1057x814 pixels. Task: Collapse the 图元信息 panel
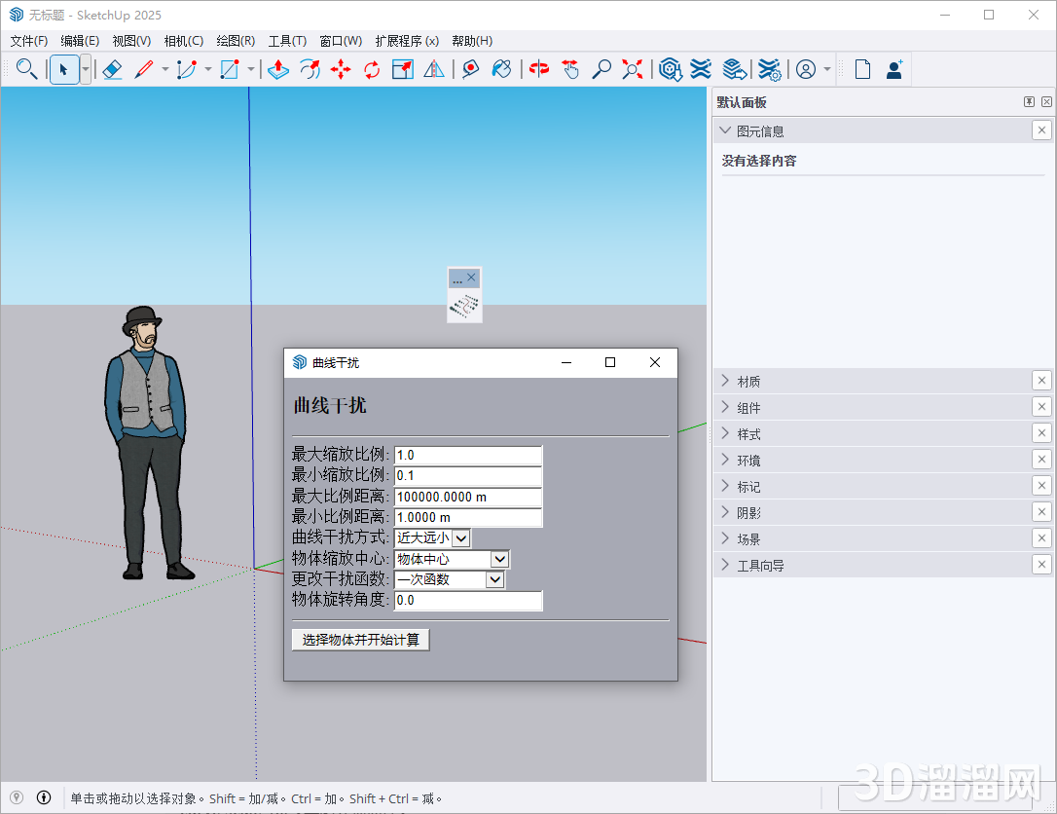725,130
